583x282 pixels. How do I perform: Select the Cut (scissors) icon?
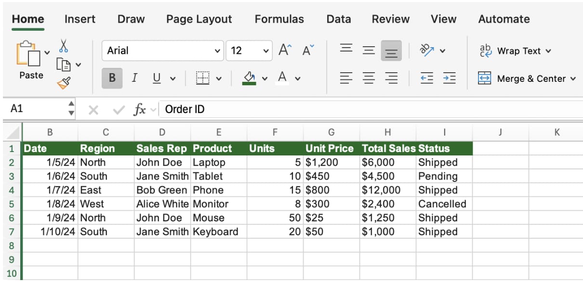point(63,46)
